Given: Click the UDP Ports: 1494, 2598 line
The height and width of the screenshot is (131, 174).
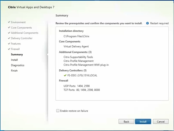Looking at the screenshot, I should (x=76, y=86).
